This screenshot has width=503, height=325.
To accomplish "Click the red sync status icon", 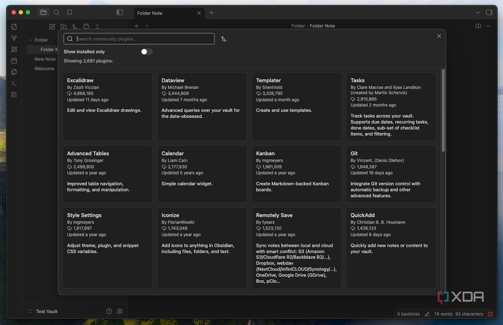I will pos(490,314).
